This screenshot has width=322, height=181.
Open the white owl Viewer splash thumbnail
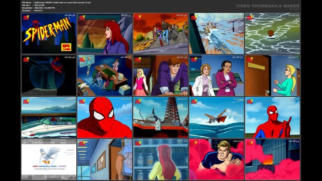click(49, 160)
